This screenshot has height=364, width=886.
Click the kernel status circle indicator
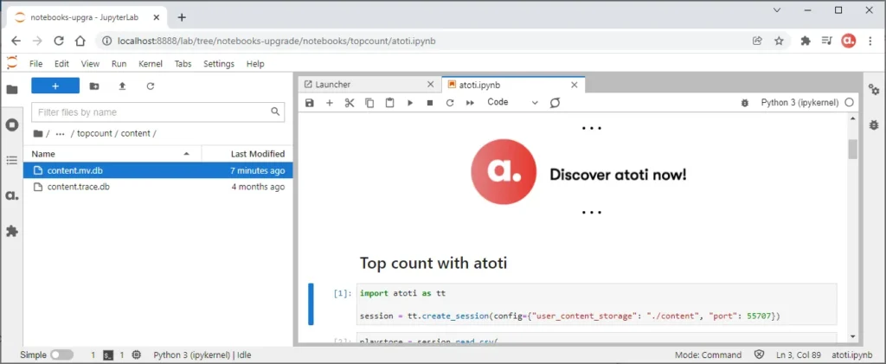coord(850,103)
